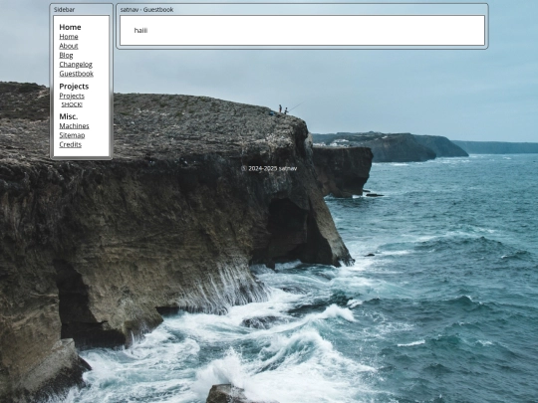Click the Sidebar window title
The image size is (538, 403).
(64, 10)
